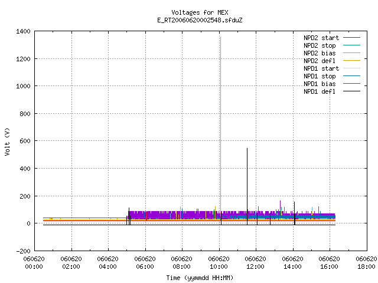Click the dark blue NPD1 stop legend line
378x283 pixels.
351,76
